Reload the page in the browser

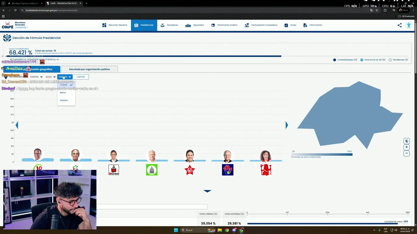(x=15, y=10)
